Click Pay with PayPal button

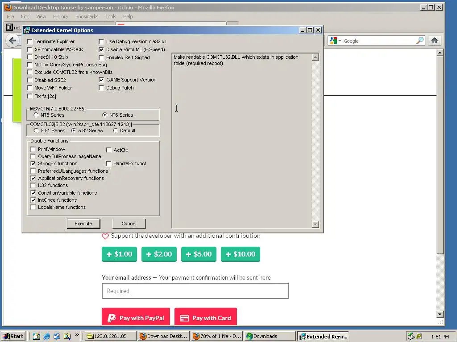pos(136,317)
